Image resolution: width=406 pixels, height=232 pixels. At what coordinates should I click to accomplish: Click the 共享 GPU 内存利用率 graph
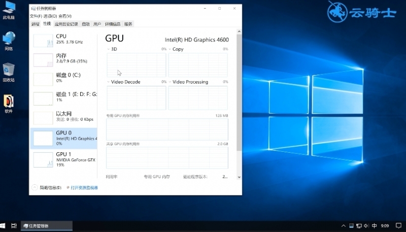(167, 158)
